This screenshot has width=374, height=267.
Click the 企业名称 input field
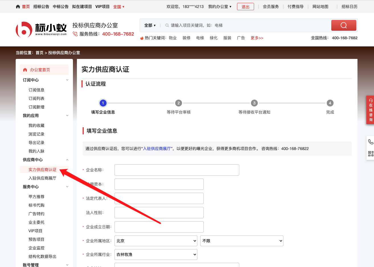point(177,170)
